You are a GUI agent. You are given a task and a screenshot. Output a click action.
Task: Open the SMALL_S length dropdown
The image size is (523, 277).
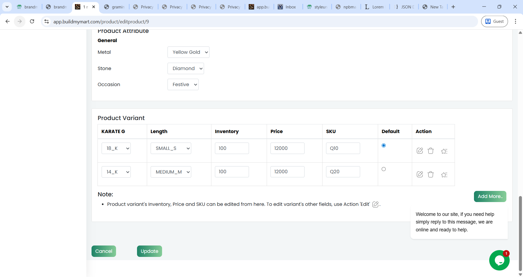171,148
